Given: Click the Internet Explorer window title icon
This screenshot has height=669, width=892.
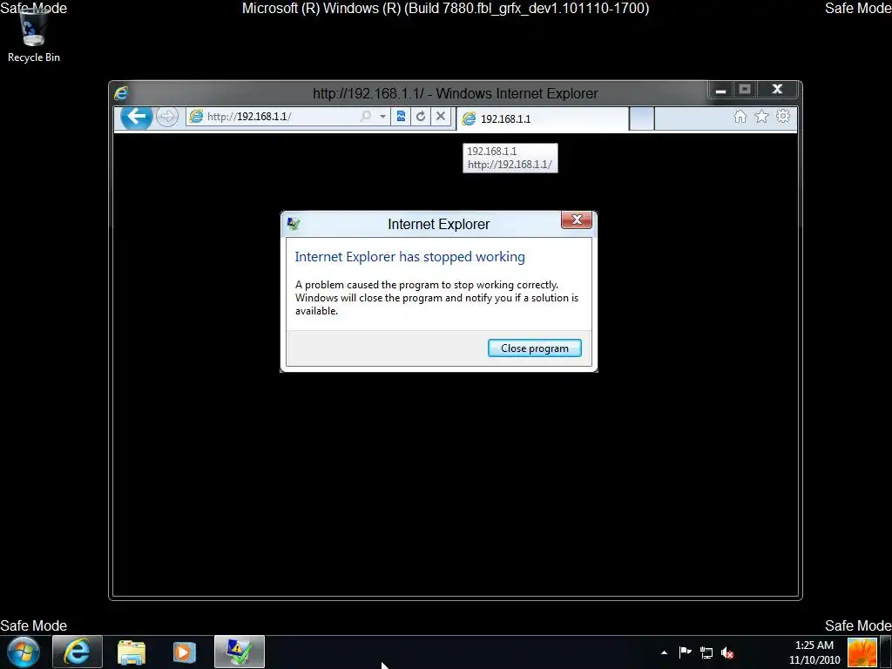Looking at the screenshot, I should [121, 93].
